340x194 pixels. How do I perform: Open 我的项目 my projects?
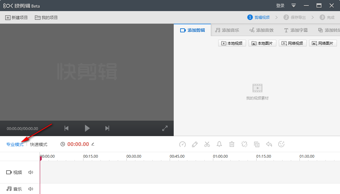click(x=46, y=18)
